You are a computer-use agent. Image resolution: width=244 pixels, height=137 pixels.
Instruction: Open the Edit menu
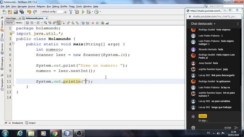coord(8,6)
